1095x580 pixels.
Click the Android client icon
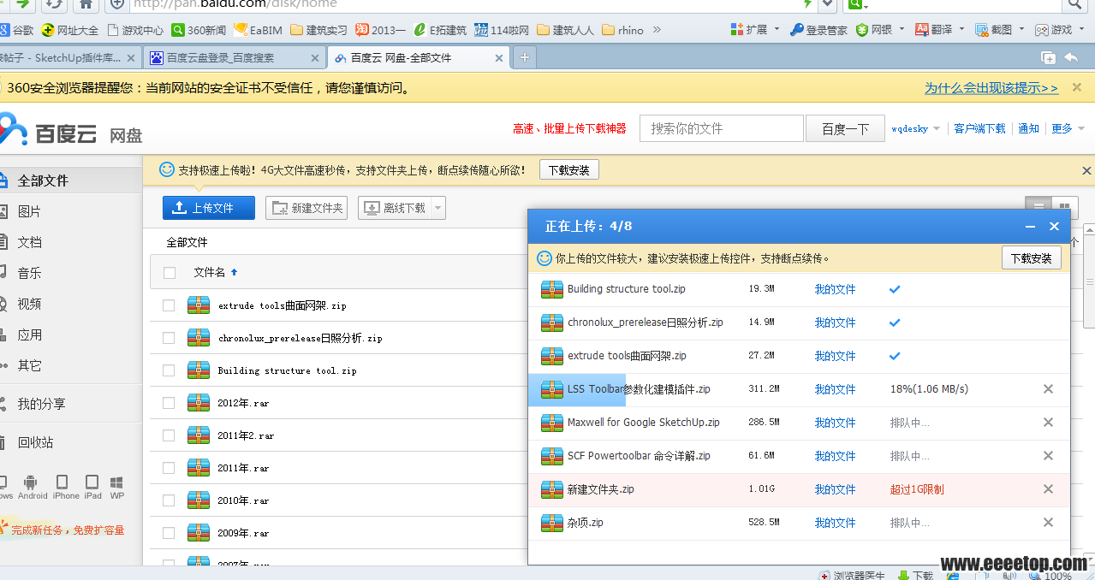pos(32,487)
